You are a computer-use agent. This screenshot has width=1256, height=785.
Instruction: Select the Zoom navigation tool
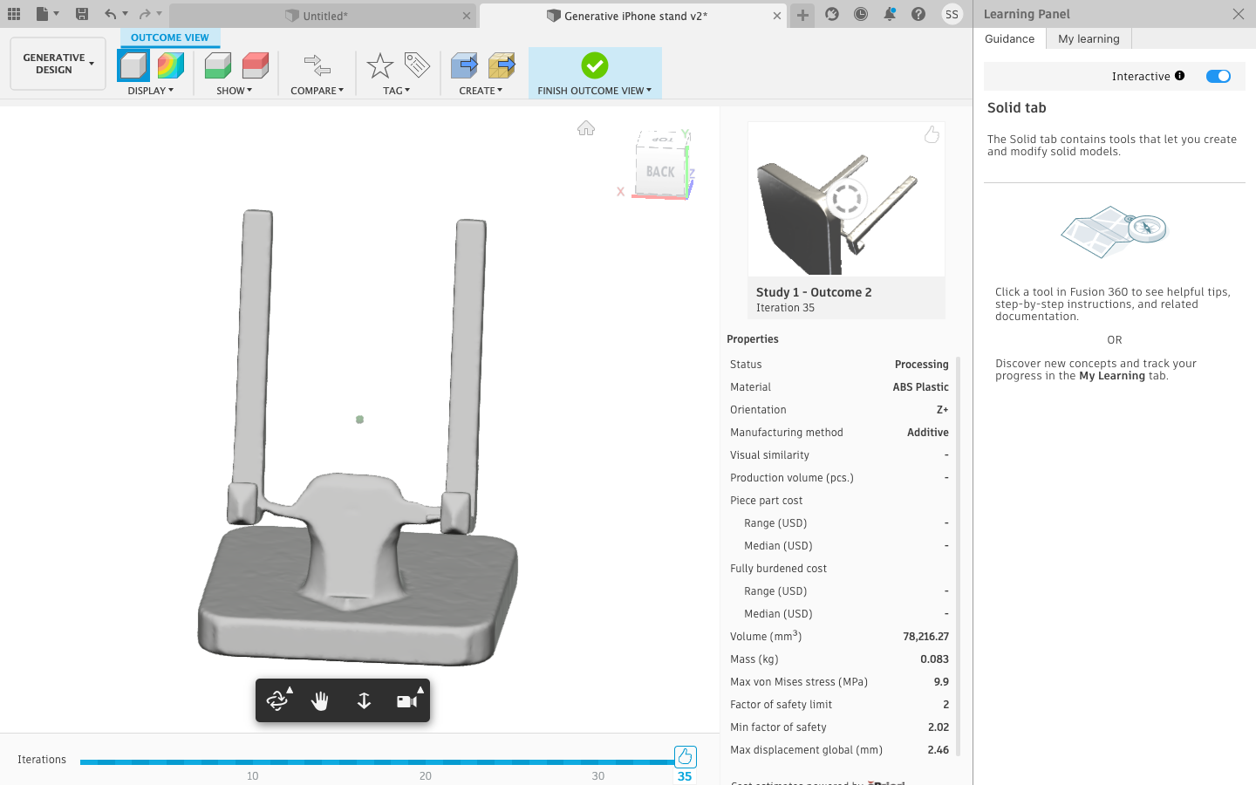coord(364,700)
